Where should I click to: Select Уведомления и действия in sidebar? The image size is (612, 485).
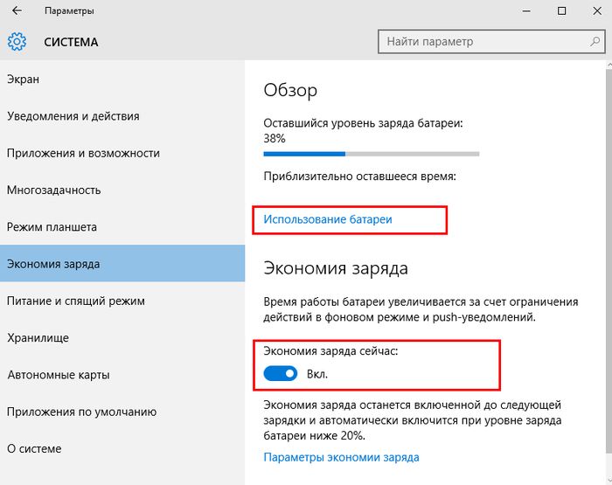tap(73, 116)
